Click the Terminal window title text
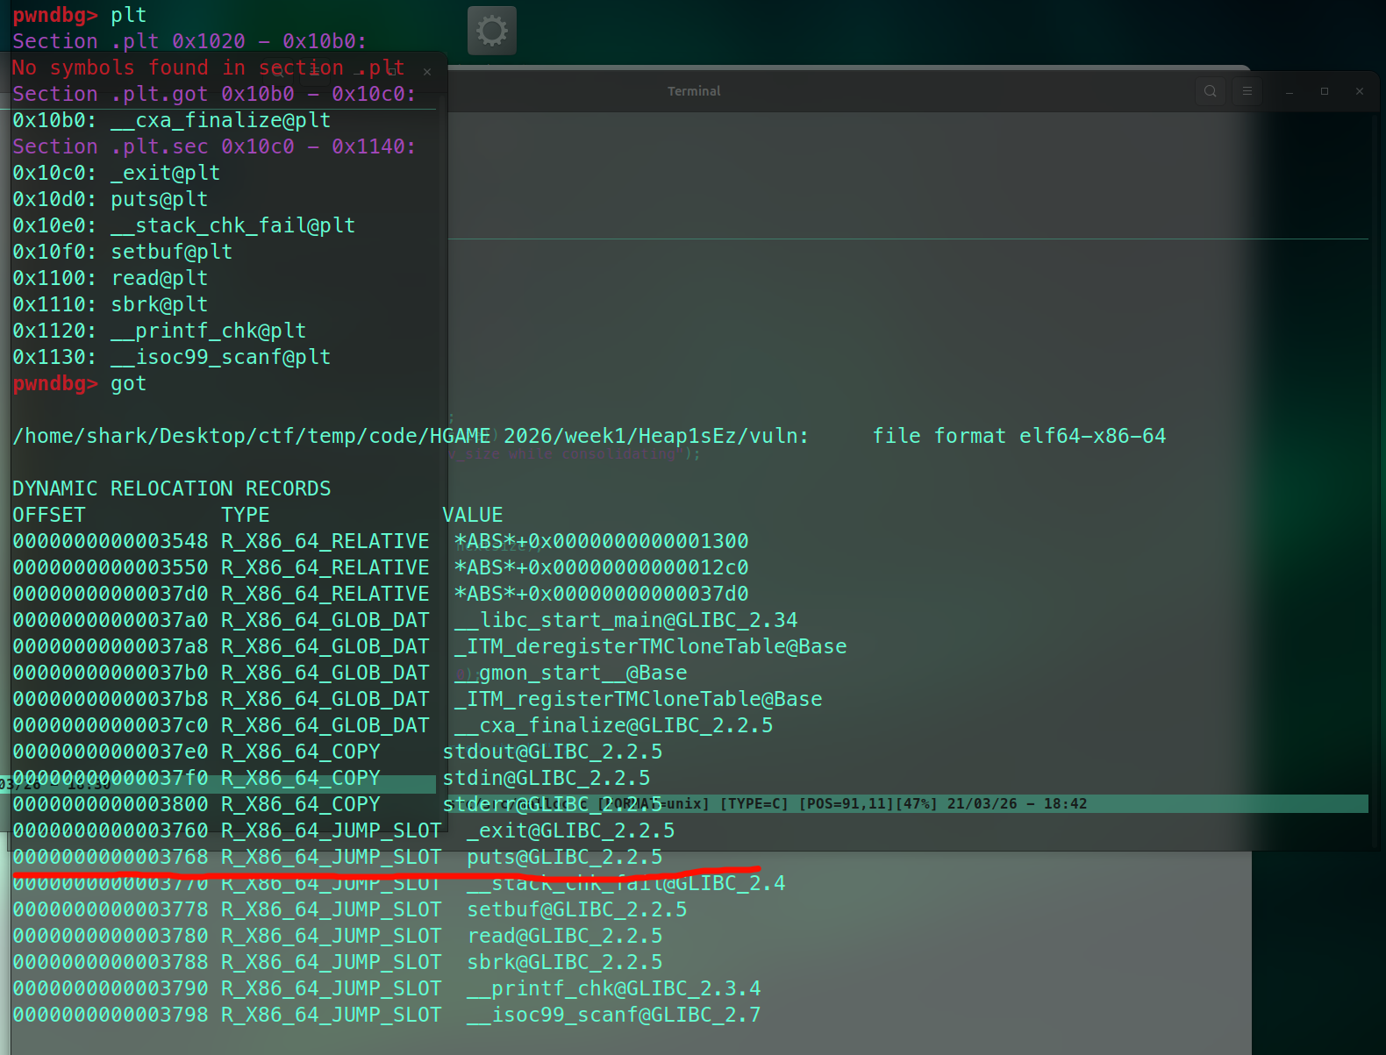Image resolution: width=1386 pixels, height=1055 pixels. 694,91
